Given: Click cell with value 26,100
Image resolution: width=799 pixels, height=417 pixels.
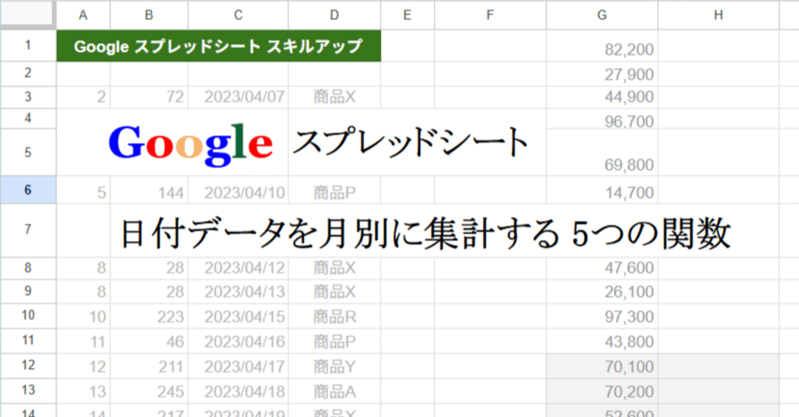Looking at the screenshot, I should click(602, 291).
